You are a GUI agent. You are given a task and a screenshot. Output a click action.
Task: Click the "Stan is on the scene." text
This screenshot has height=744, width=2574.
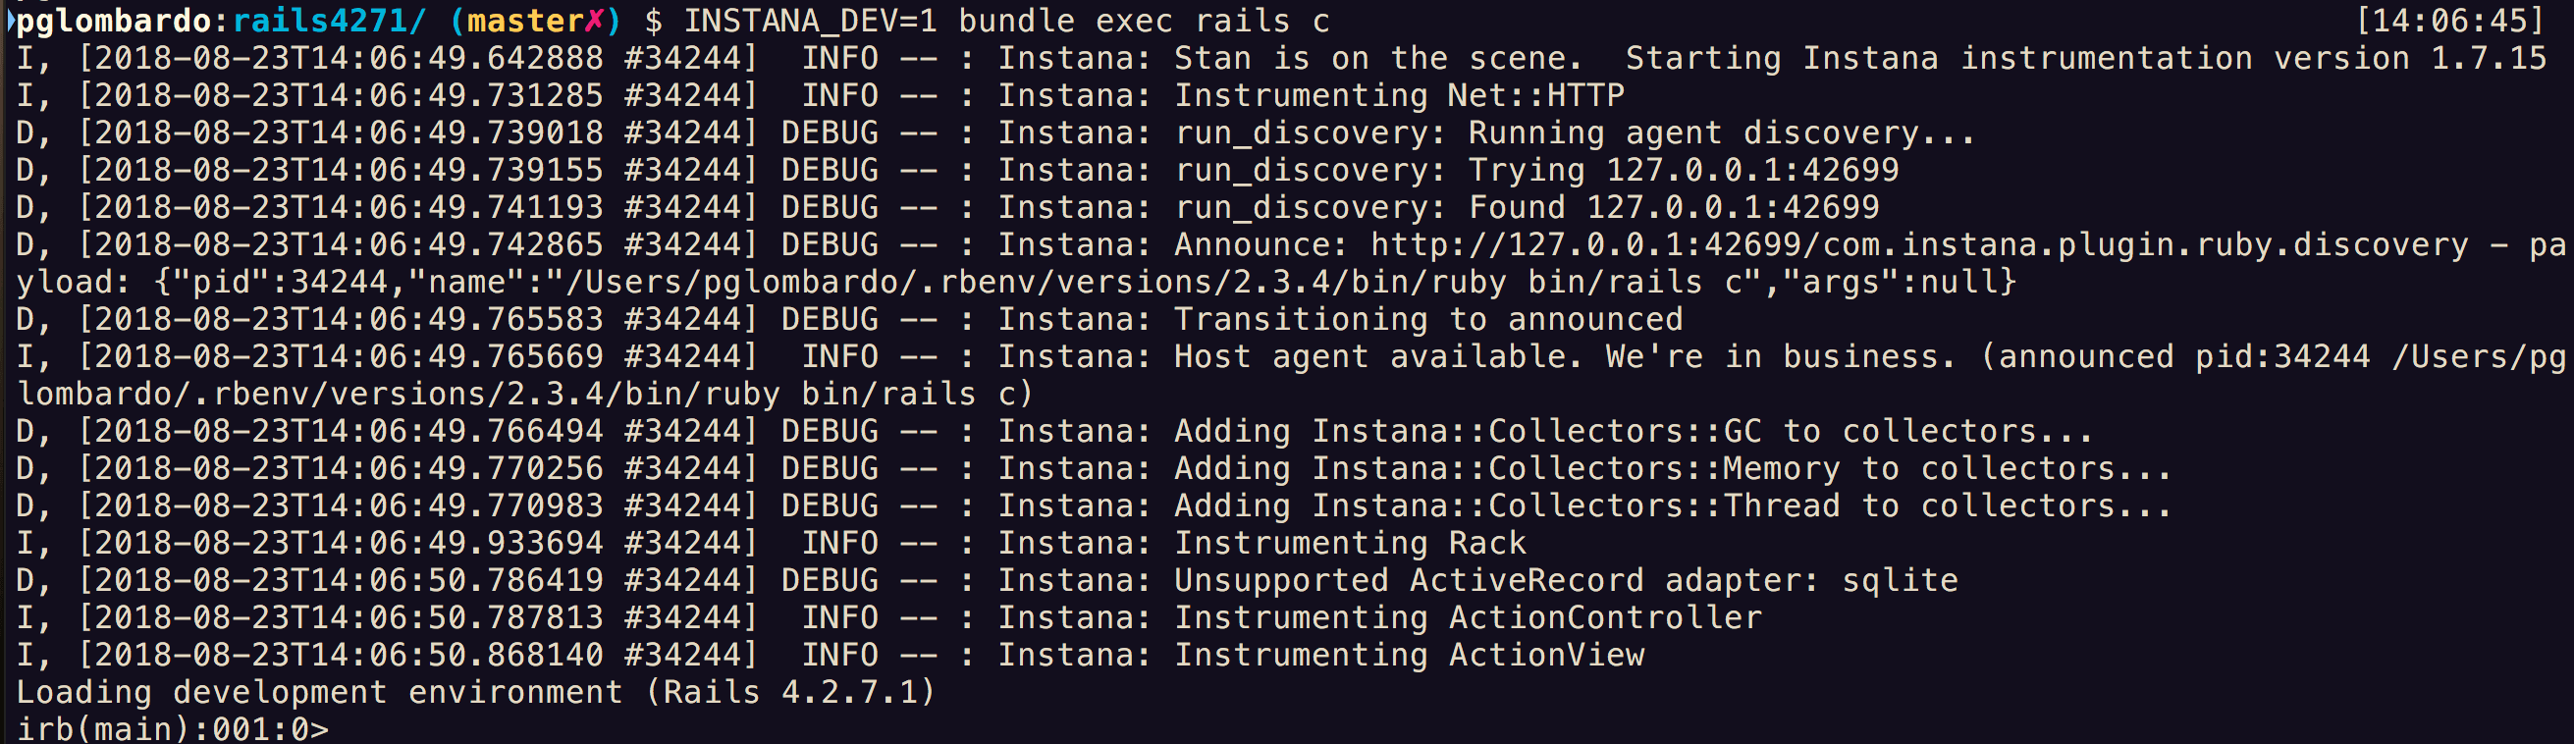(1378, 58)
